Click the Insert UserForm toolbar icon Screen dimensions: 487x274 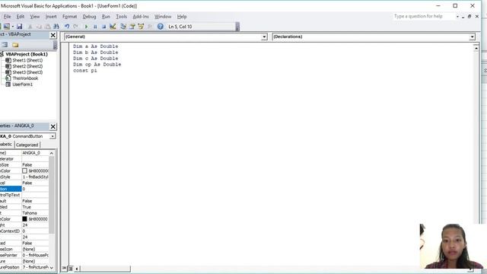coord(6,27)
